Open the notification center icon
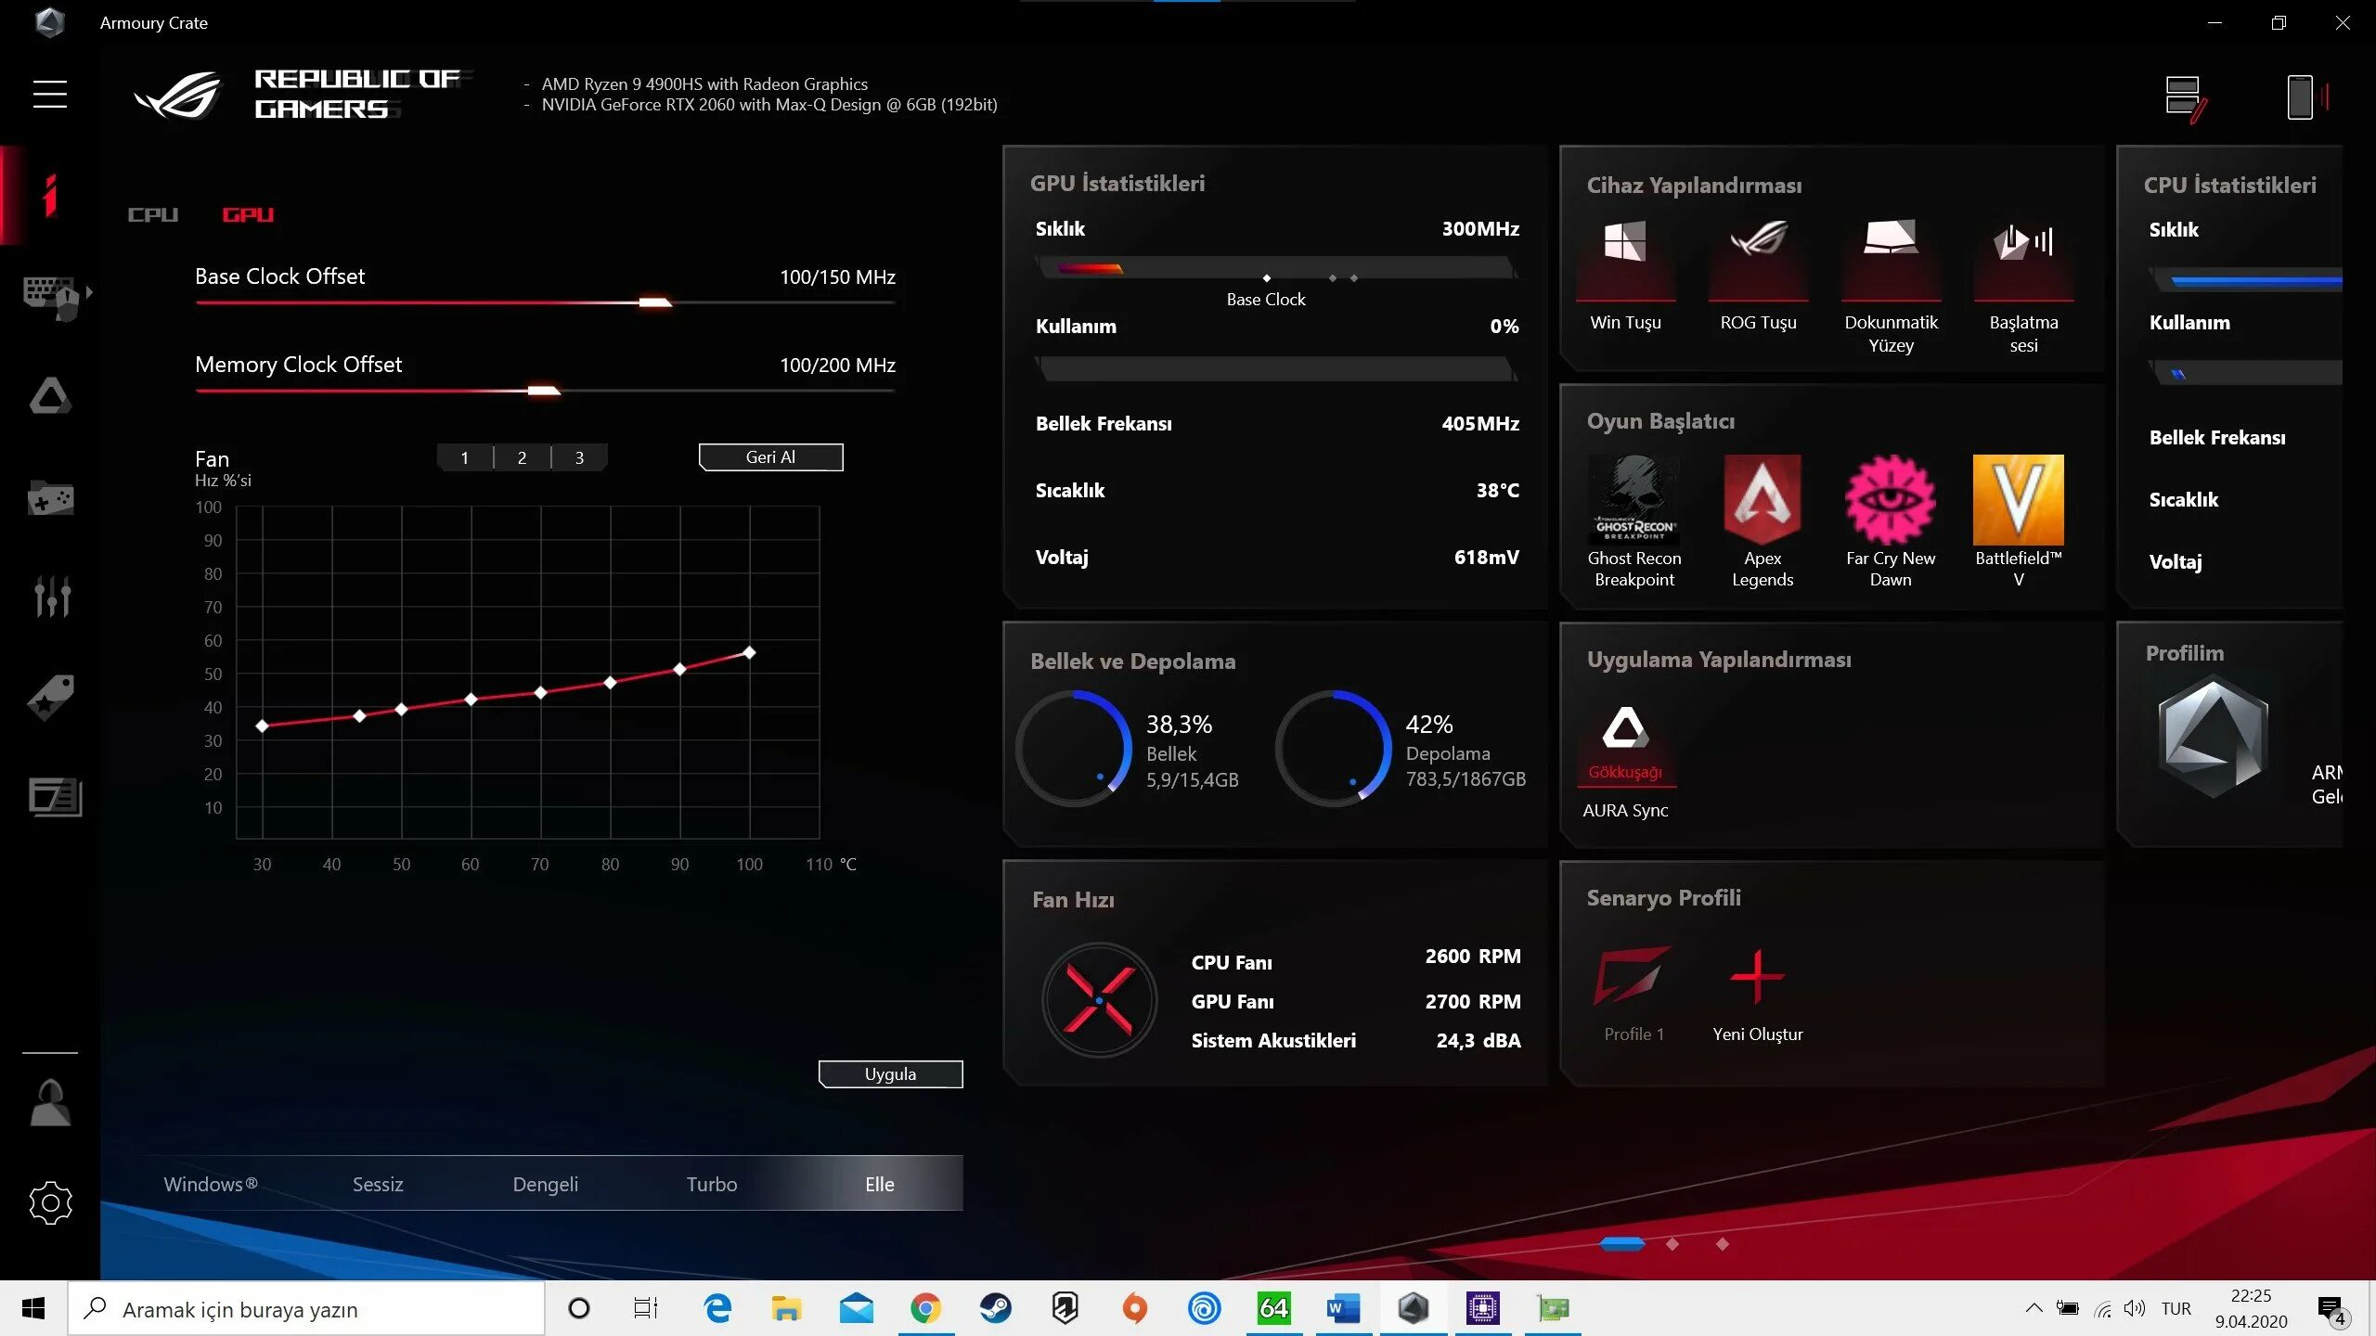2376x1336 pixels. click(x=2332, y=1309)
